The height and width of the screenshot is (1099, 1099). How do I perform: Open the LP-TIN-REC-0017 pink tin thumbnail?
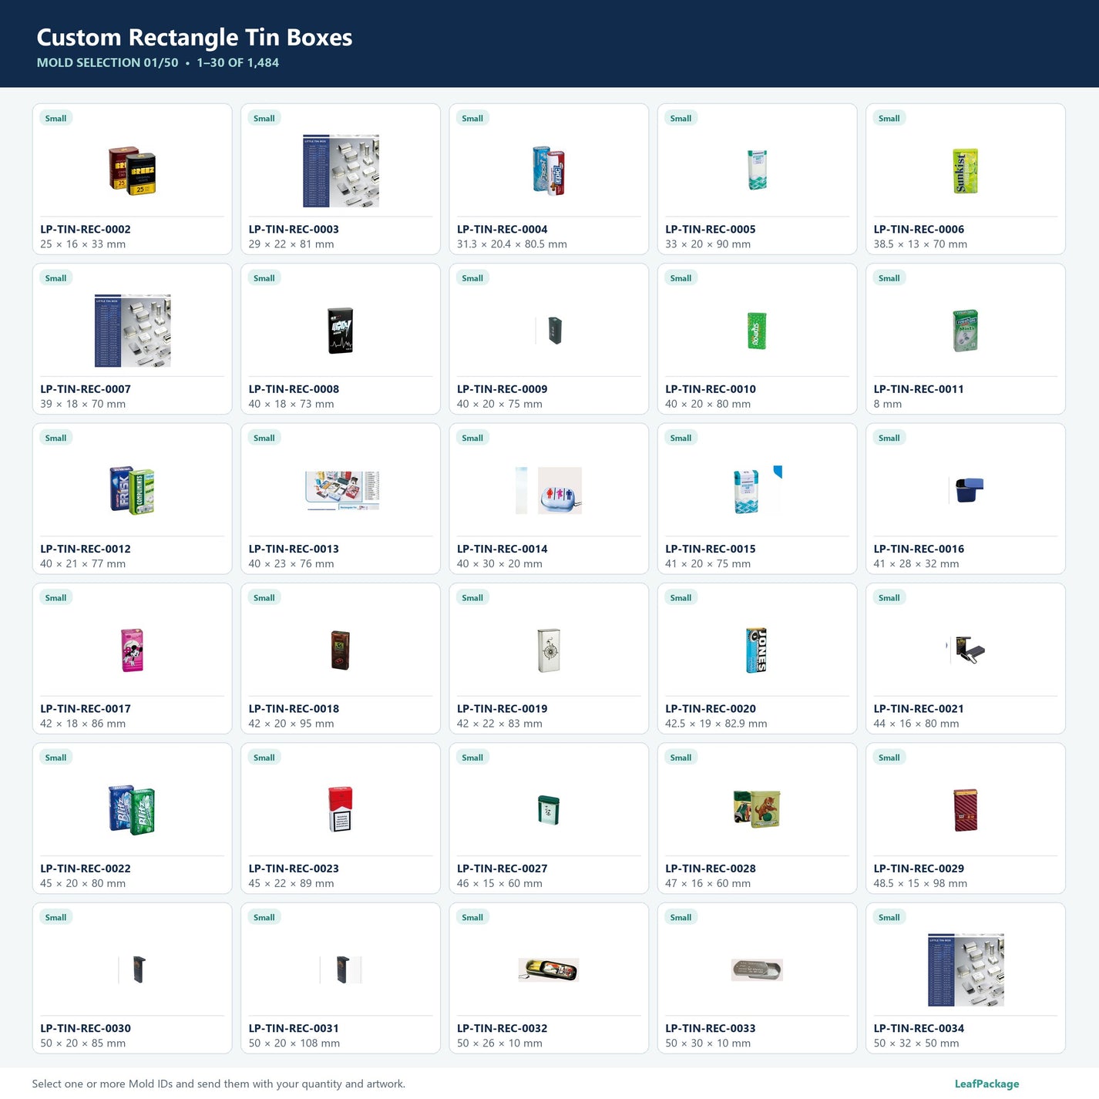click(x=132, y=650)
